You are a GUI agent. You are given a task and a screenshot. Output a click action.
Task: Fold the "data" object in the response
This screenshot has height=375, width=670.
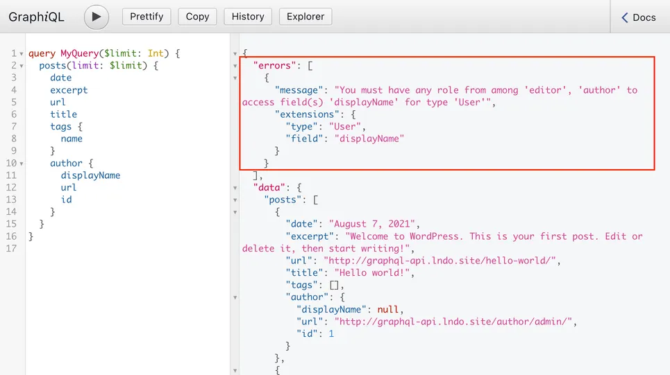pos(235,188)
